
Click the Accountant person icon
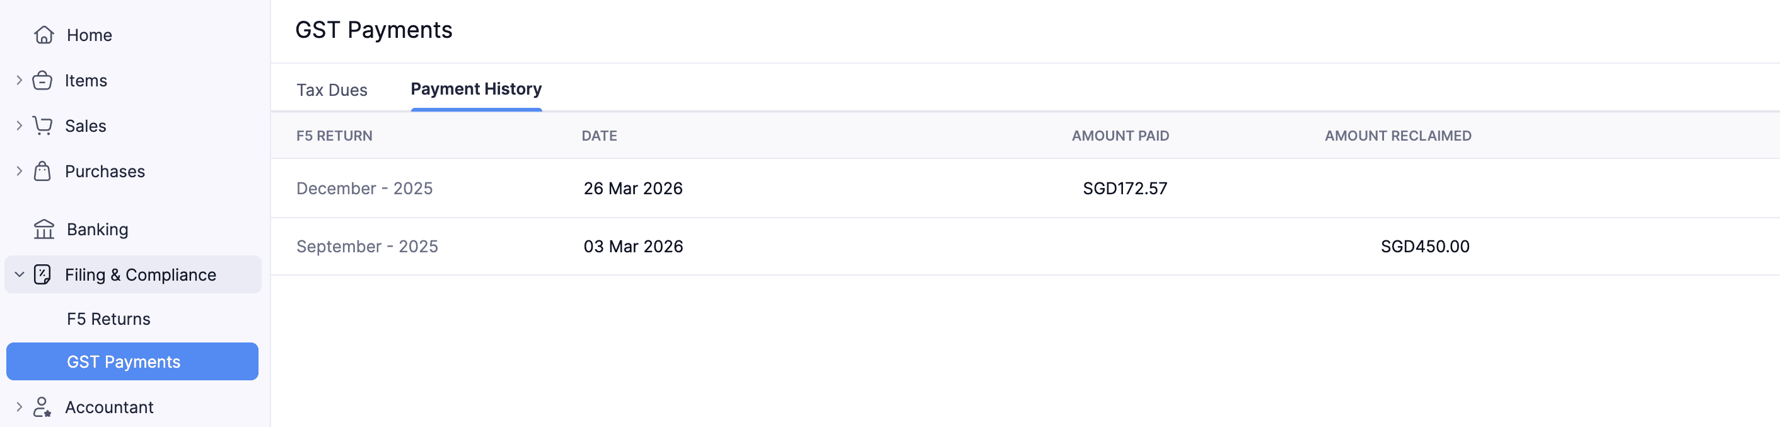click(42, 407)
